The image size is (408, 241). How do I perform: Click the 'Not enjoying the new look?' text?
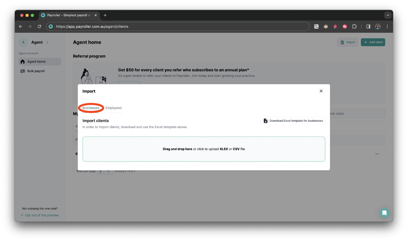[x=40, y=209]
